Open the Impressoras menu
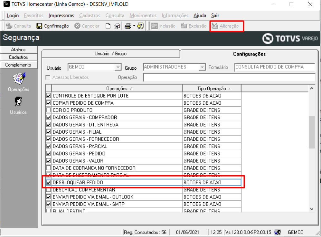This screenshot has width=321, height=237. [61, 15]
